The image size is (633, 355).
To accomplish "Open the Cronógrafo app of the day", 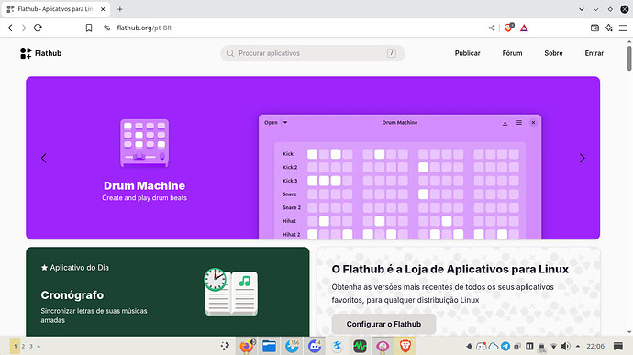I will [x=72, y=295].
